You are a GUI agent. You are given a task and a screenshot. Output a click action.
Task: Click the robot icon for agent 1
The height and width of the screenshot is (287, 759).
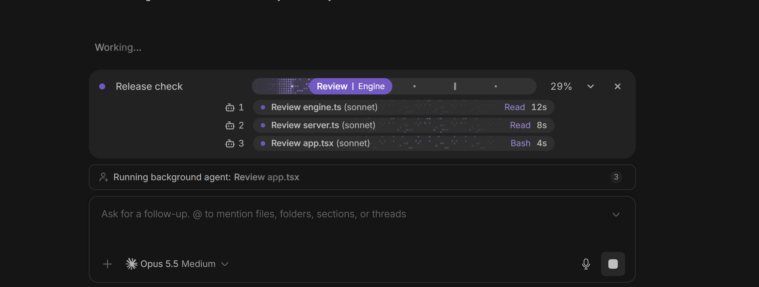click(230, 107)
